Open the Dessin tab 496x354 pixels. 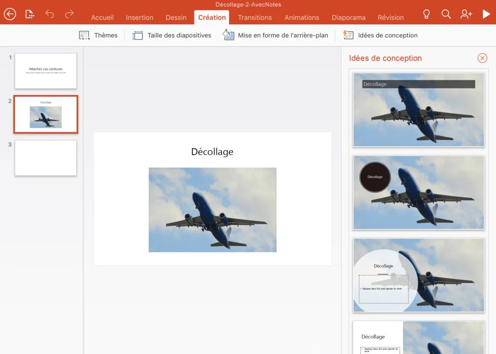coord(176,18)
